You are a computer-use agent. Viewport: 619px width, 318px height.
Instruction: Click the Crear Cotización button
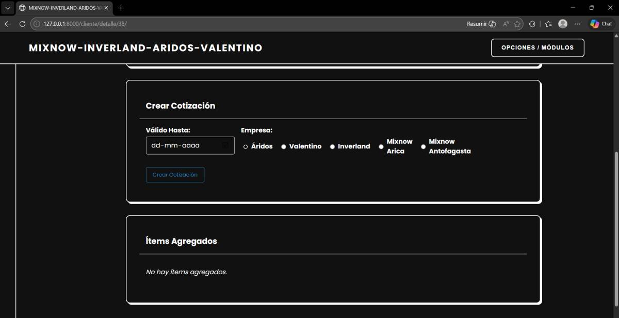tap(175, 175)
